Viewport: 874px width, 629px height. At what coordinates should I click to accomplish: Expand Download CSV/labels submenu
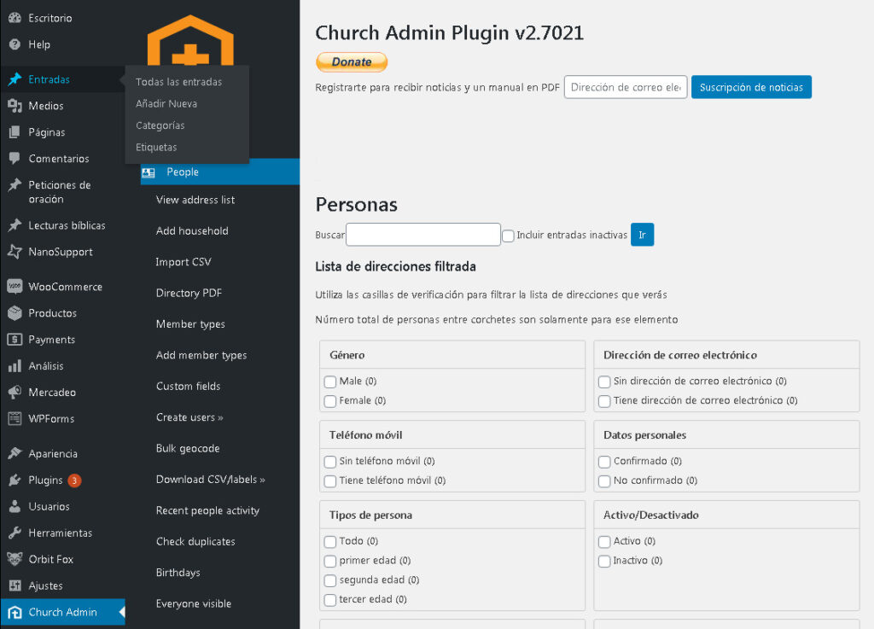(210, 480)
